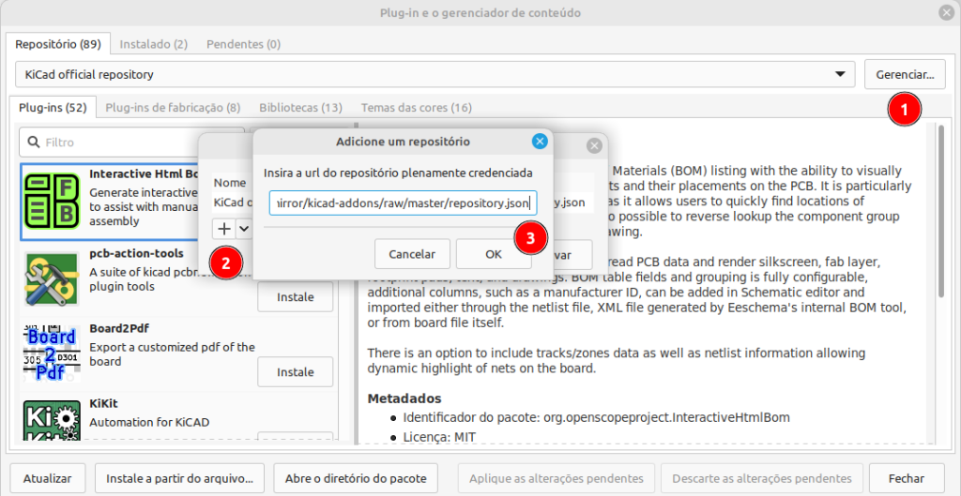Switch to the Instalado (2) tab
Viewport: 961px width, 496px height.
click(153, 44)
